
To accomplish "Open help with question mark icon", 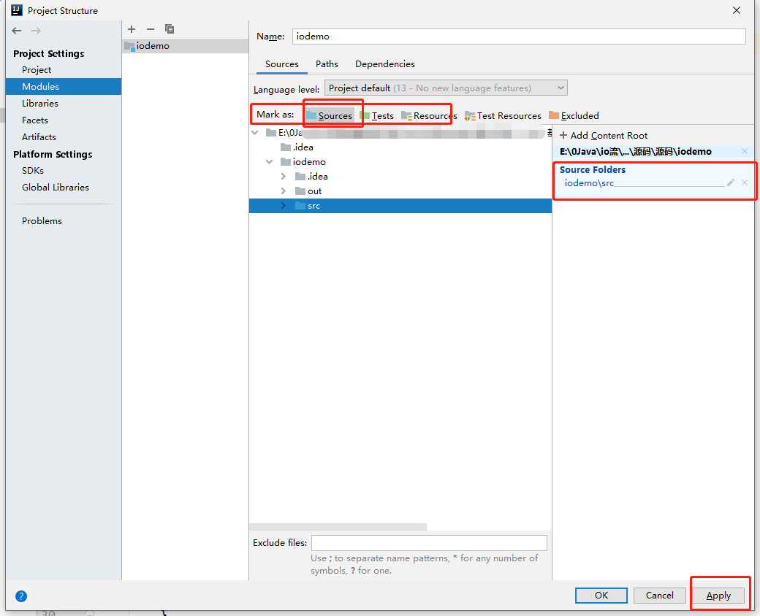I will (x=21, y=596).
